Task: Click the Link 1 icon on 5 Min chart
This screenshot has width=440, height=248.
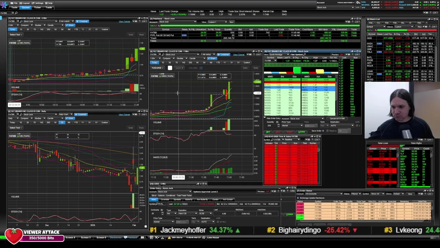Action: [x=144, y=21]
